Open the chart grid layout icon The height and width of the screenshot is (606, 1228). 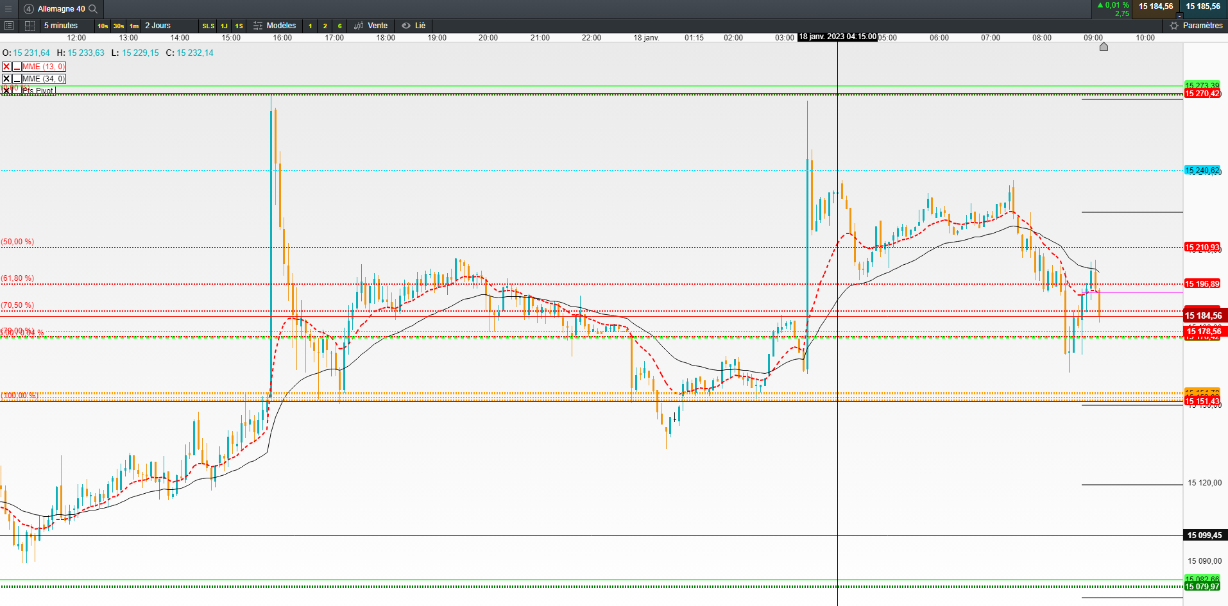click(x=30, y=26)
